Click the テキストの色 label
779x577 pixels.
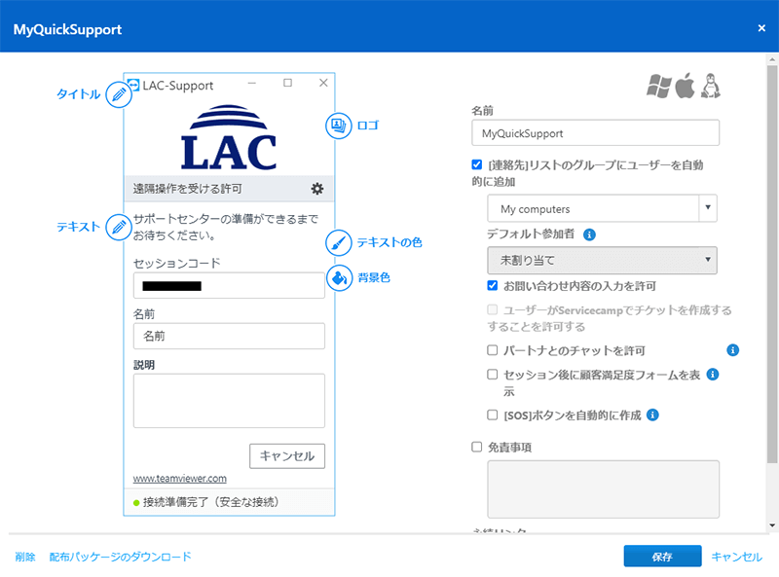click(x=389, y=242)
